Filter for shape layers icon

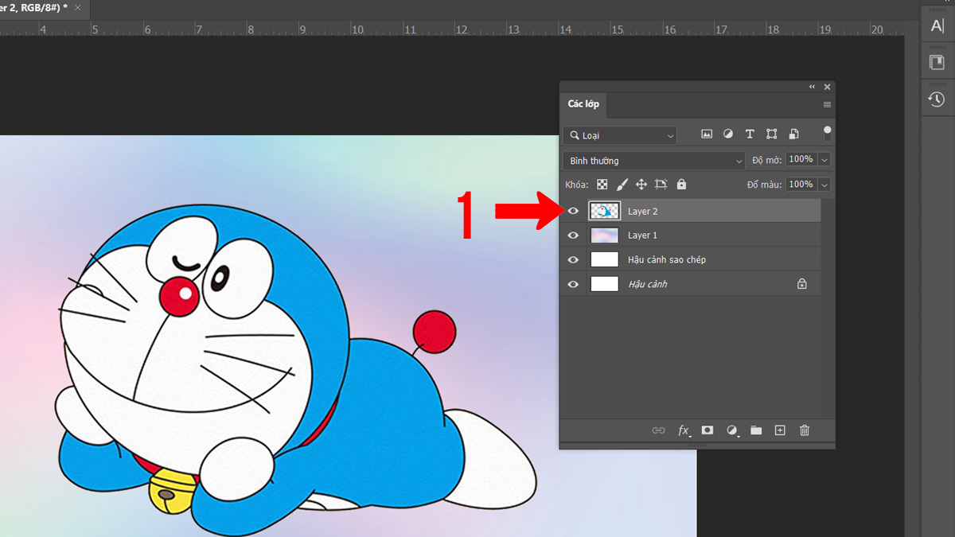(x=771, y=134)
